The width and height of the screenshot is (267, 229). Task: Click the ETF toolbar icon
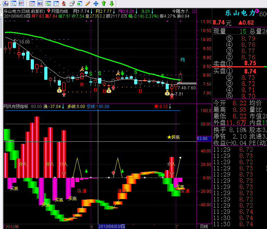(21, 4)
